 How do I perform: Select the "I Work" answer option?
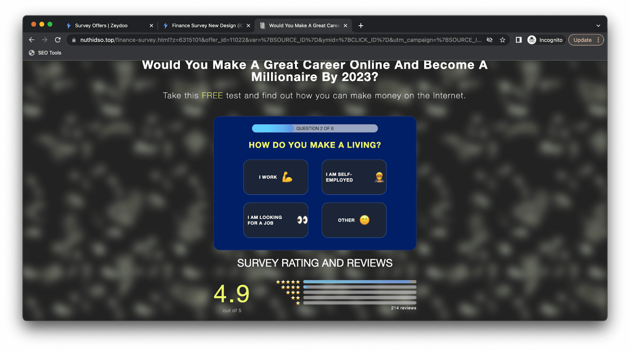click(276, 177)
